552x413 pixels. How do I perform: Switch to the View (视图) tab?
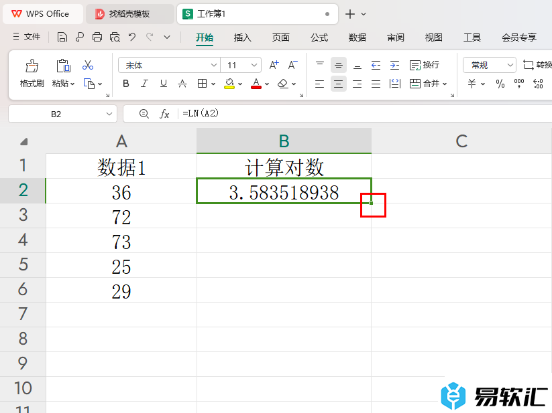pos(434,37)
